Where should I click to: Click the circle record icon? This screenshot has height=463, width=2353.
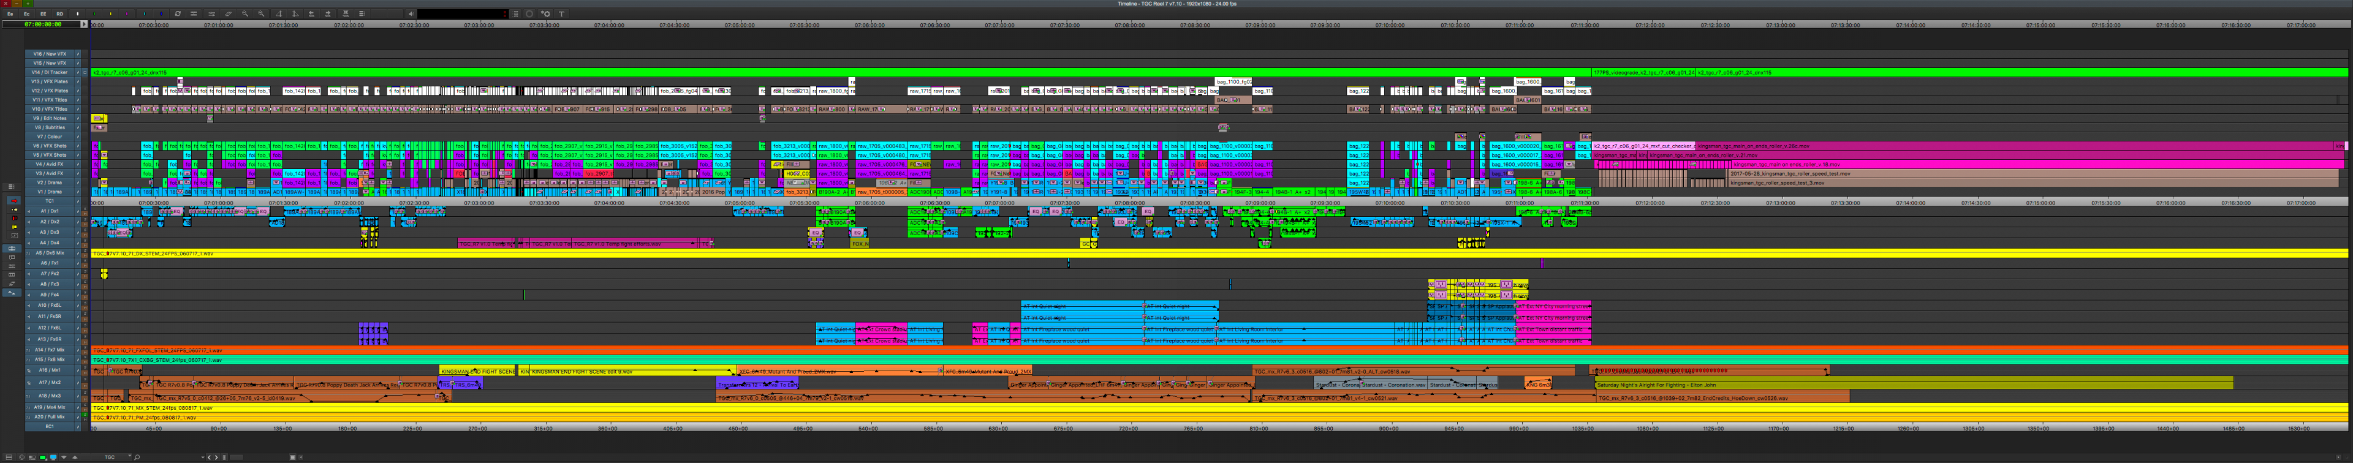coord(529,15)
